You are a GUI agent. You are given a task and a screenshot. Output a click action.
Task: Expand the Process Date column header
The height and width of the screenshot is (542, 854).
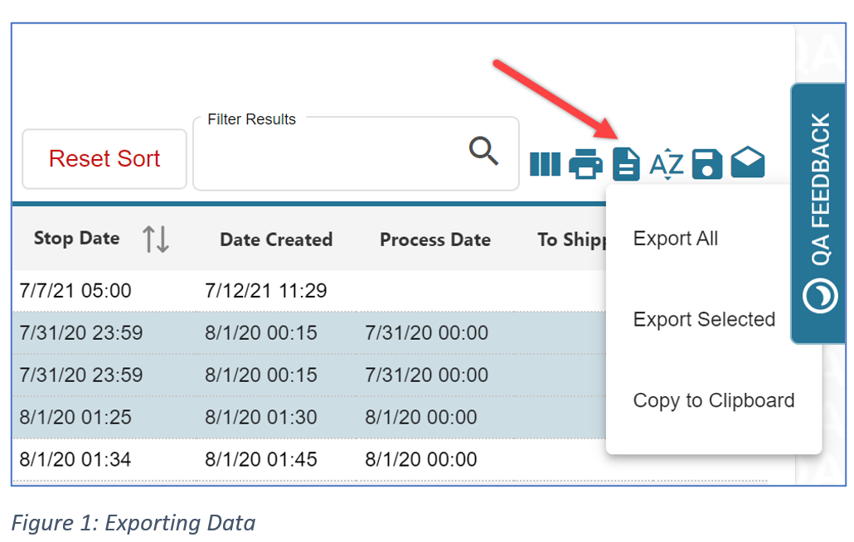click(x=434, y=240)
